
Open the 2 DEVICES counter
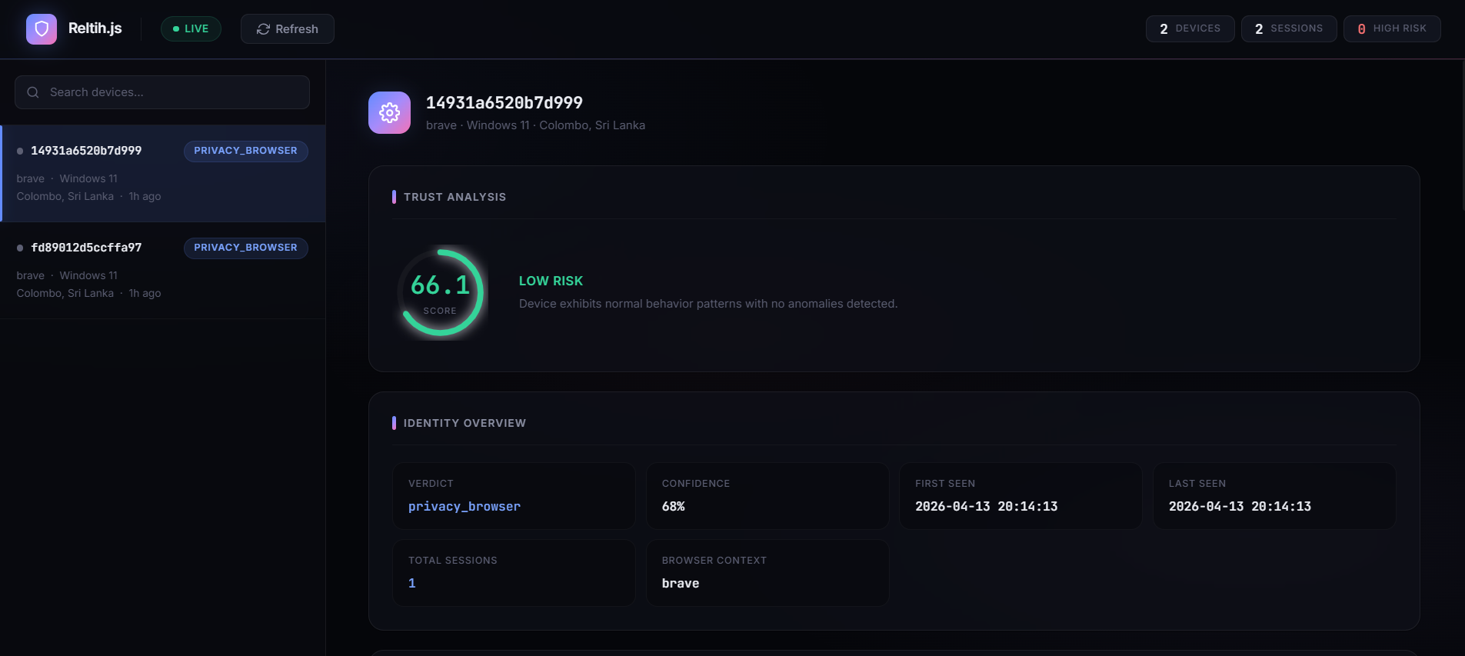1190,28
